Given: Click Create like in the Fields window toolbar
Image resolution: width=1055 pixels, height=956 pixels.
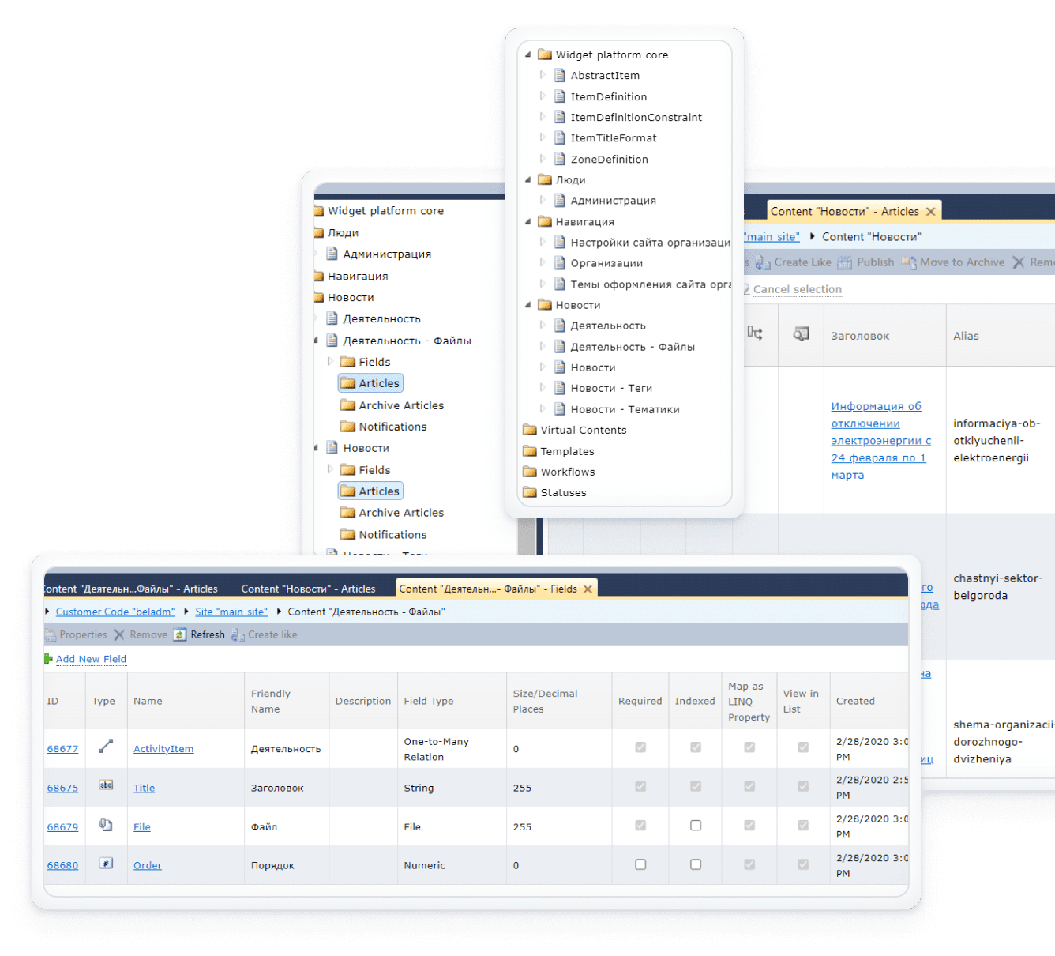Looking at the screenshot, I should pos(265,635).
